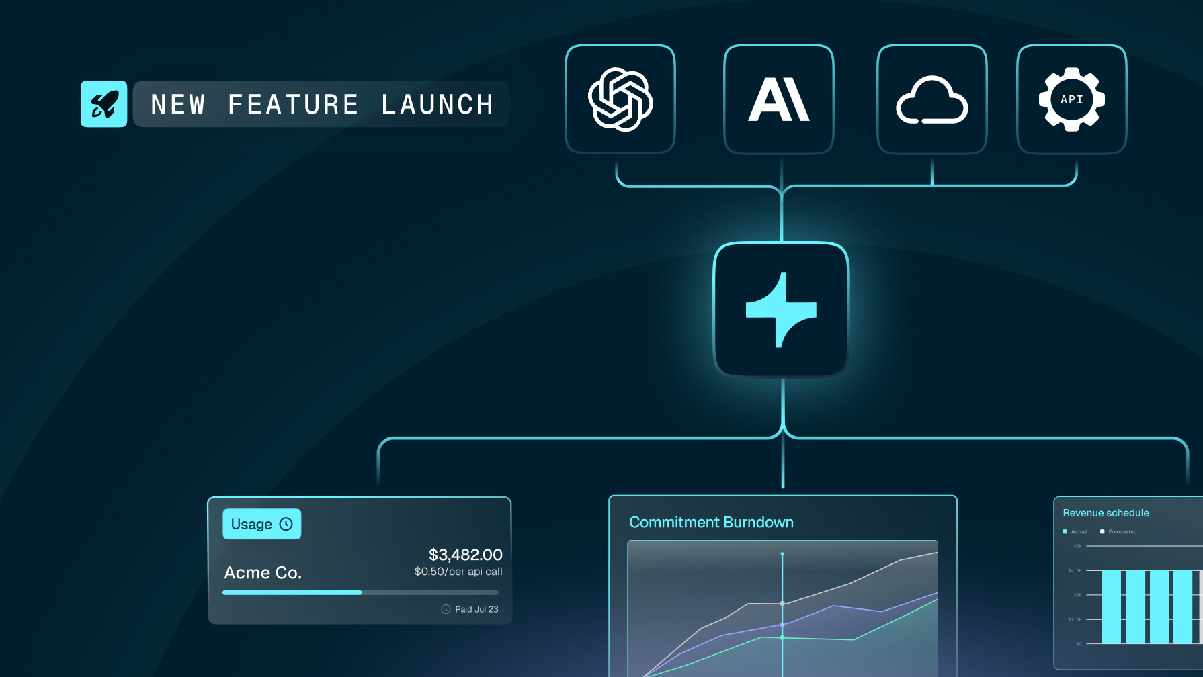Click the first bar in Revenue schedule chart
This screenshot has width=1203, height=677.
[x=1112, y=607]
